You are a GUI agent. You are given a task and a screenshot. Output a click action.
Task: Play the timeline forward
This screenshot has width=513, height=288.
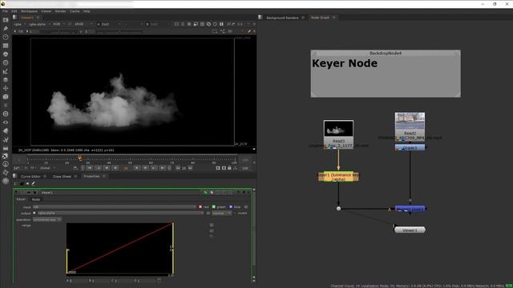click(x=137, y=168)
